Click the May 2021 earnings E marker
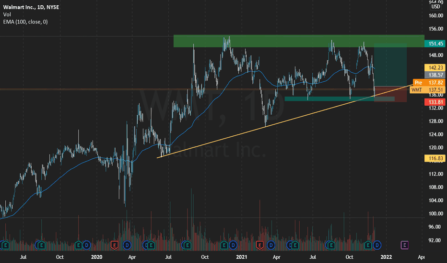This screenshot has height=263, width=447. coord(295,245)
